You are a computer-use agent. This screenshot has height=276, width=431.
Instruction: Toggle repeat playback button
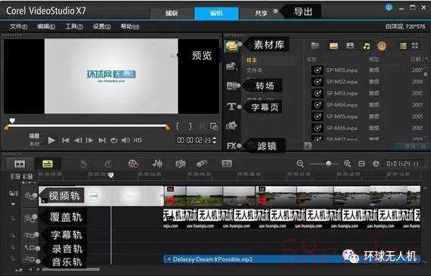[113, 141]
